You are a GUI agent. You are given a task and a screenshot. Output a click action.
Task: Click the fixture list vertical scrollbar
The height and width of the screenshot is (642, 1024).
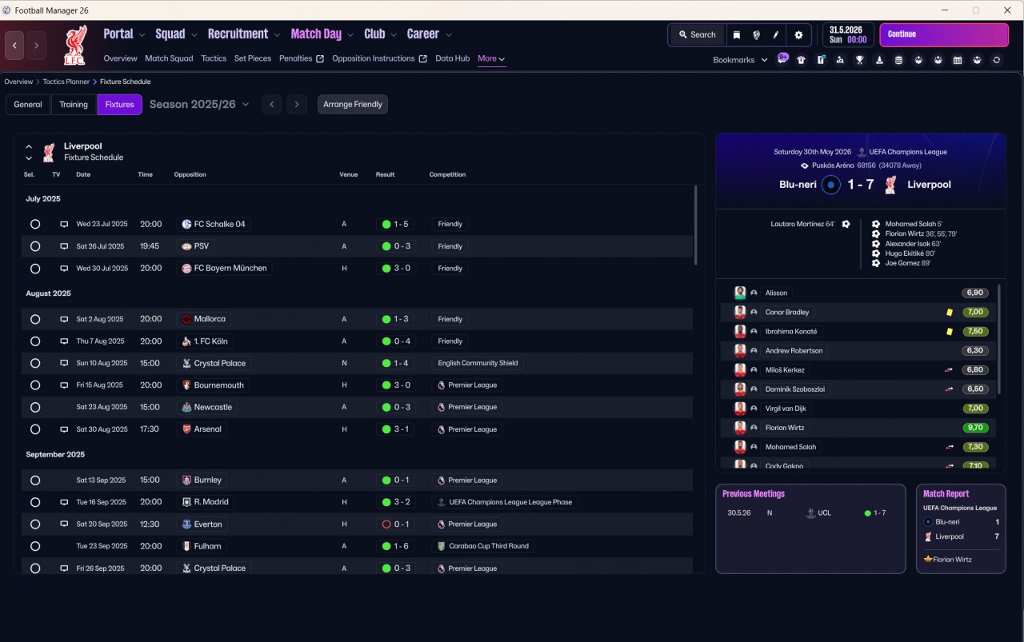pos(696,225)
